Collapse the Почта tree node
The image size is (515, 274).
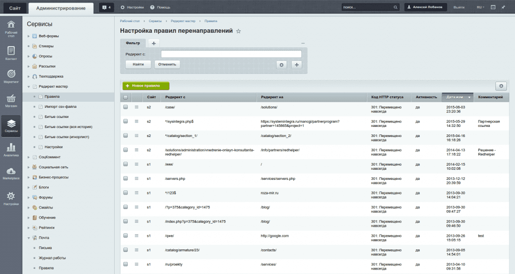tap(29, 238)
